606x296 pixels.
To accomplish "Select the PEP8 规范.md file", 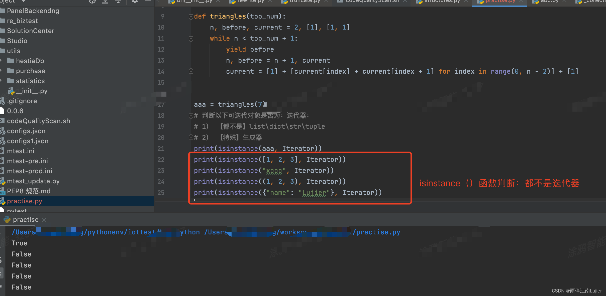I will pos(29,191).
